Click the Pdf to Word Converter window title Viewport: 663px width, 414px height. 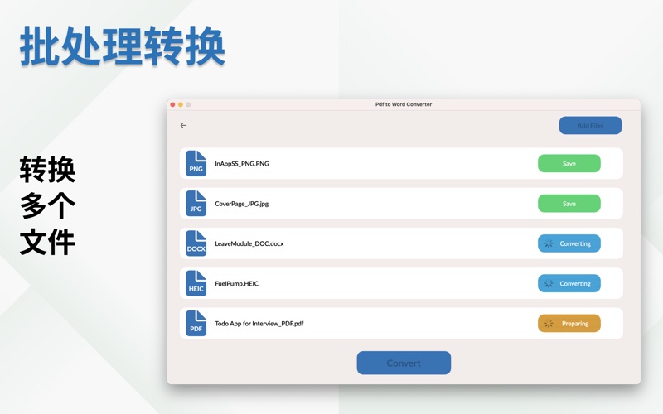[404, 104]
